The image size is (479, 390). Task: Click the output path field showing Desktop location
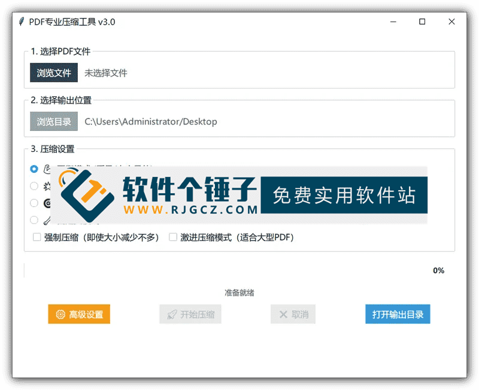click(151, 121)
